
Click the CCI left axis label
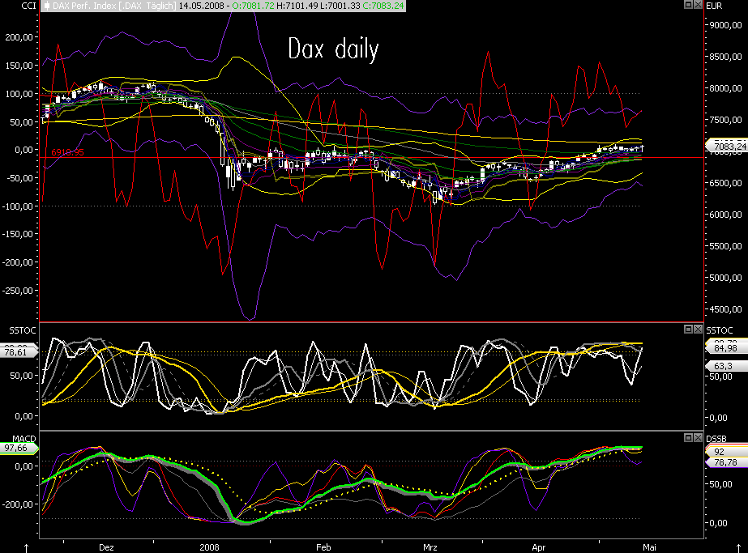click(x=28, y=6)
